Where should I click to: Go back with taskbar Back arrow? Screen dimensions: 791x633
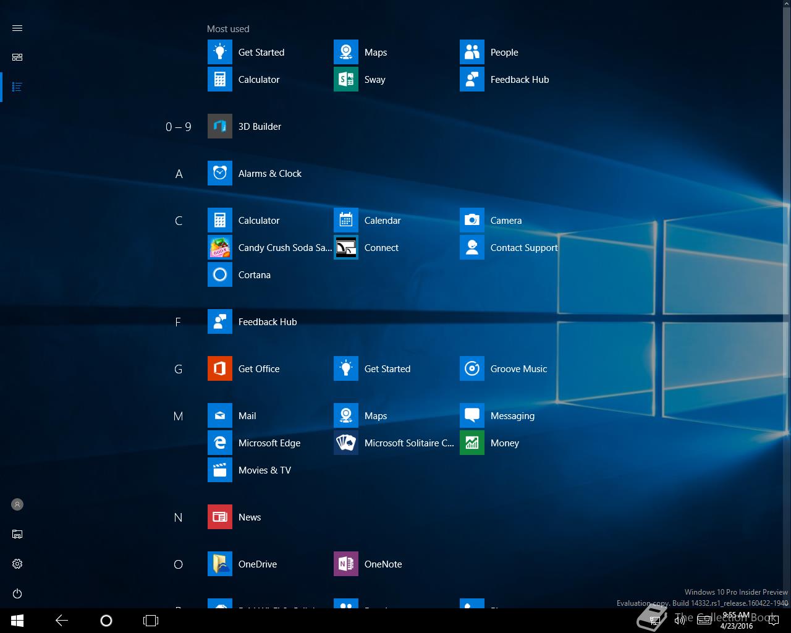coord(62,621)
